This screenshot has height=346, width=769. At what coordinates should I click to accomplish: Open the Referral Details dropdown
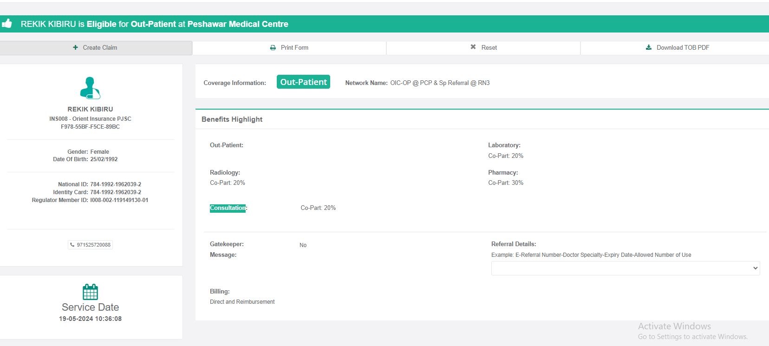pyautogui.click(x=625, y=268)
